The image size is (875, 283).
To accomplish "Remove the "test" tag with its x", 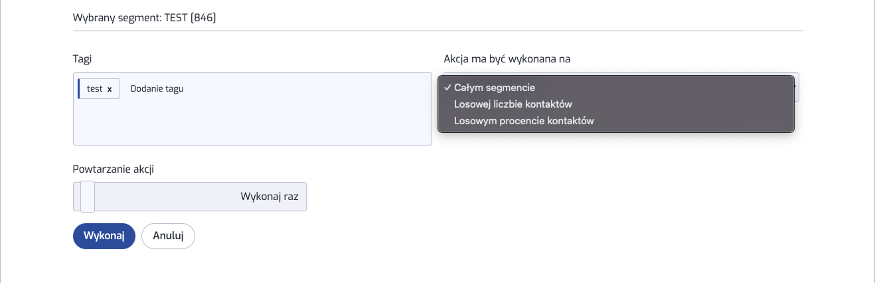I will [110, 89].
